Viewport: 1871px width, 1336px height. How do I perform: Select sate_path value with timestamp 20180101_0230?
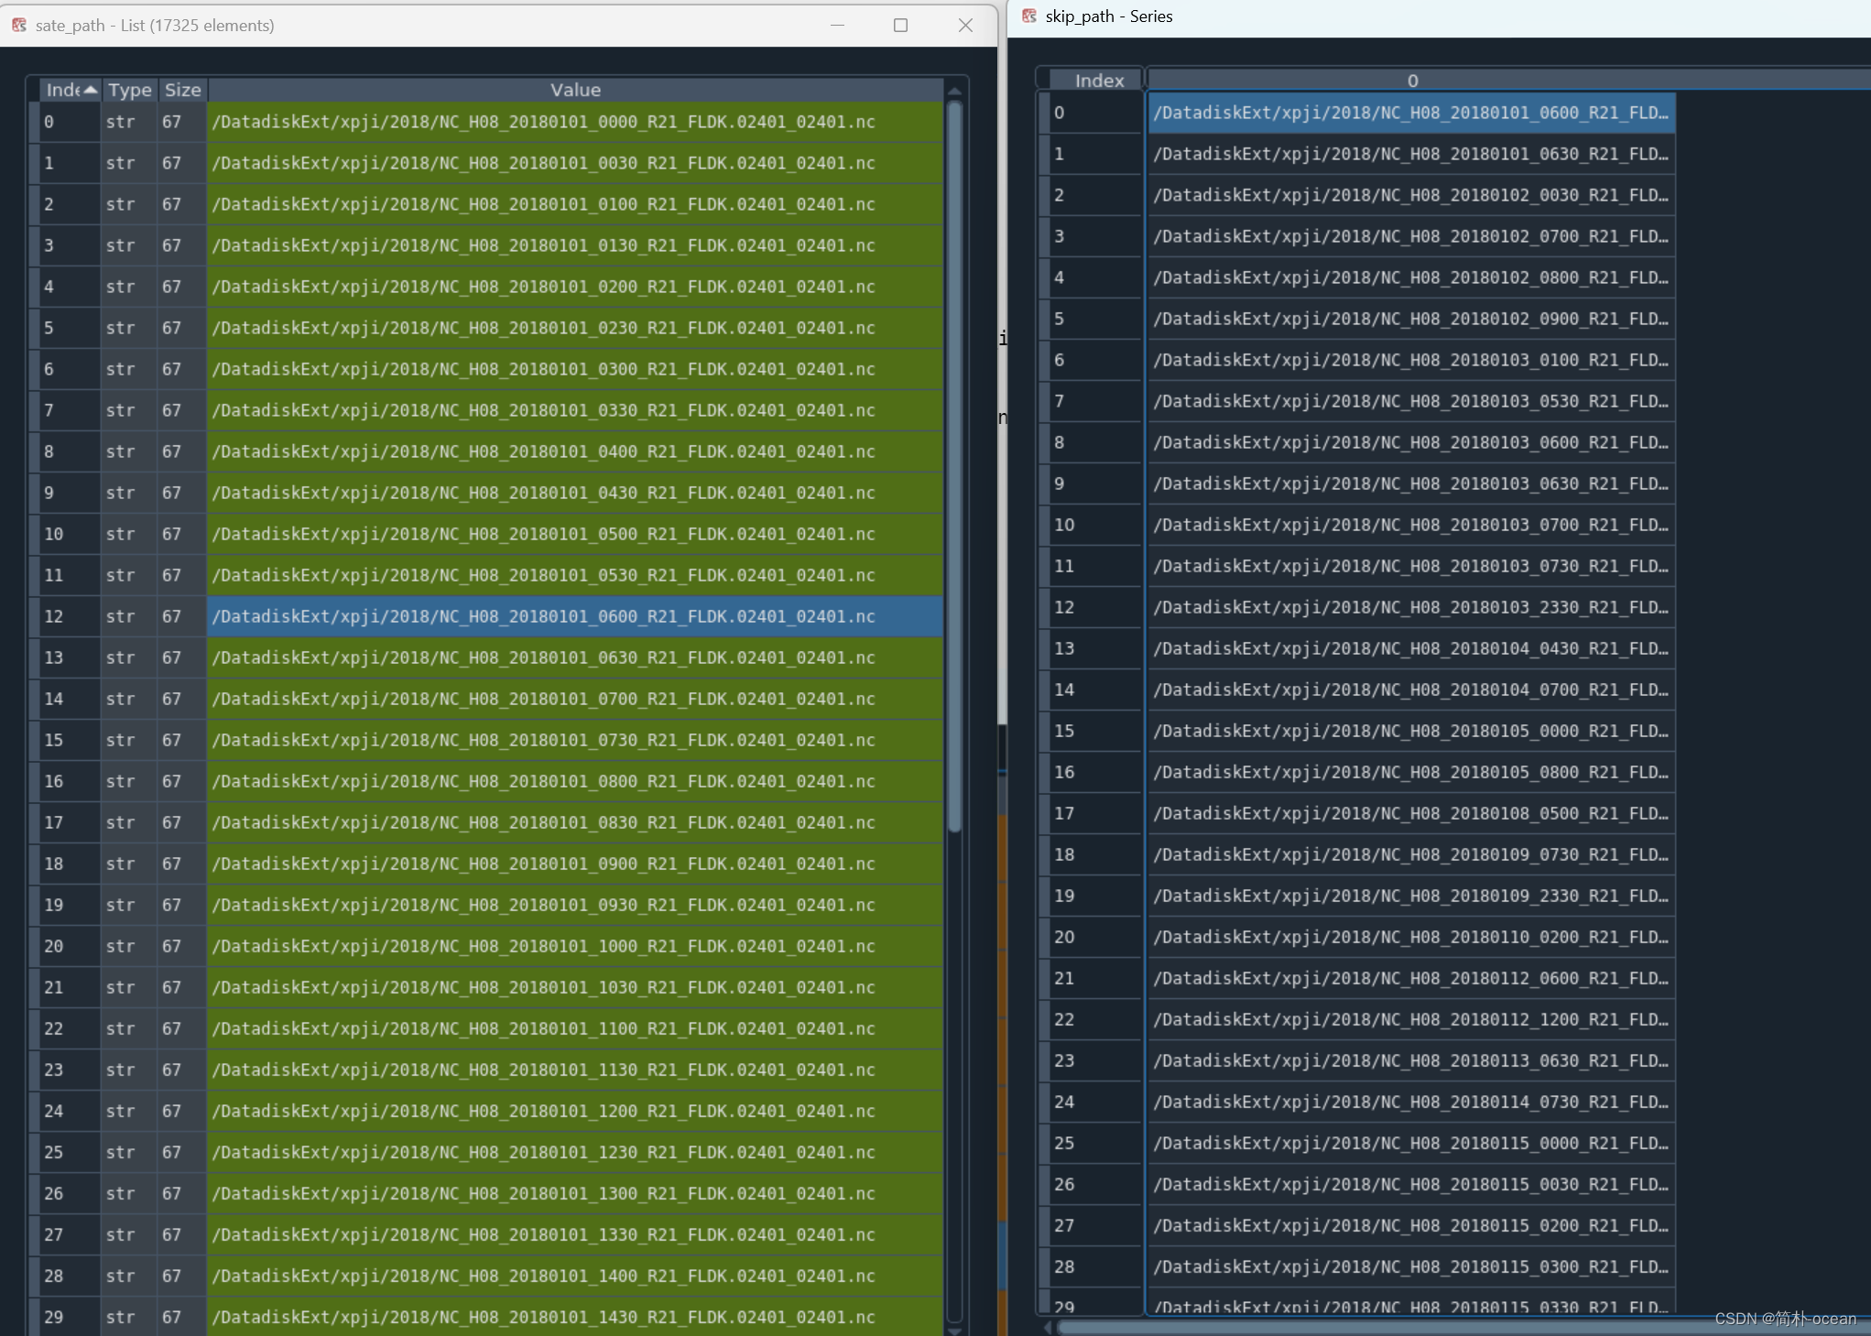[x=575, y=328]
